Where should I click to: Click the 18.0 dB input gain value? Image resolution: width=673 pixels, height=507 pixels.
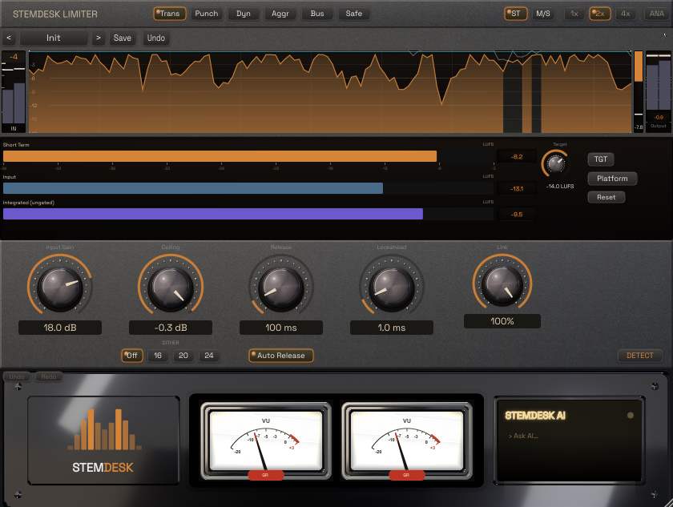[60, 328]
